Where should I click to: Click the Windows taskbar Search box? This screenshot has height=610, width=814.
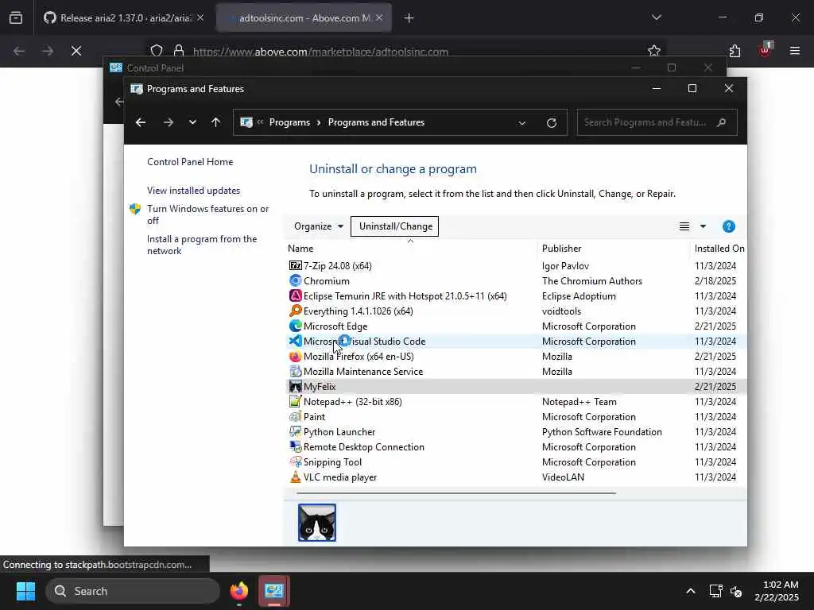tap(133, 591)
